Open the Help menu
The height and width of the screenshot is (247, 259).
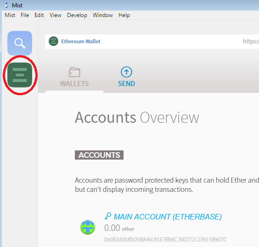pyautogui.click(x=124, y=15)
